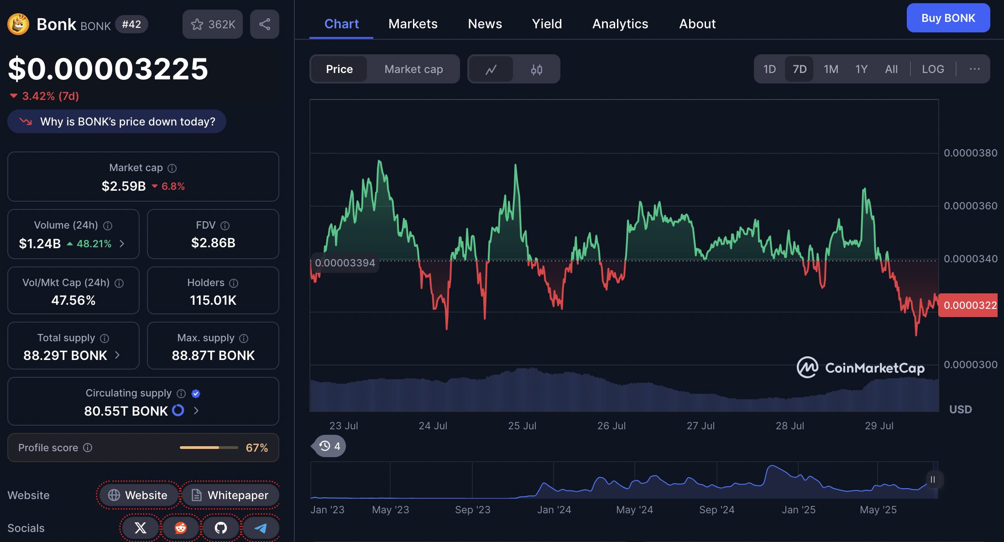Set chart range to 7D
1004x542 pixels.
click(x=800, y=69)
